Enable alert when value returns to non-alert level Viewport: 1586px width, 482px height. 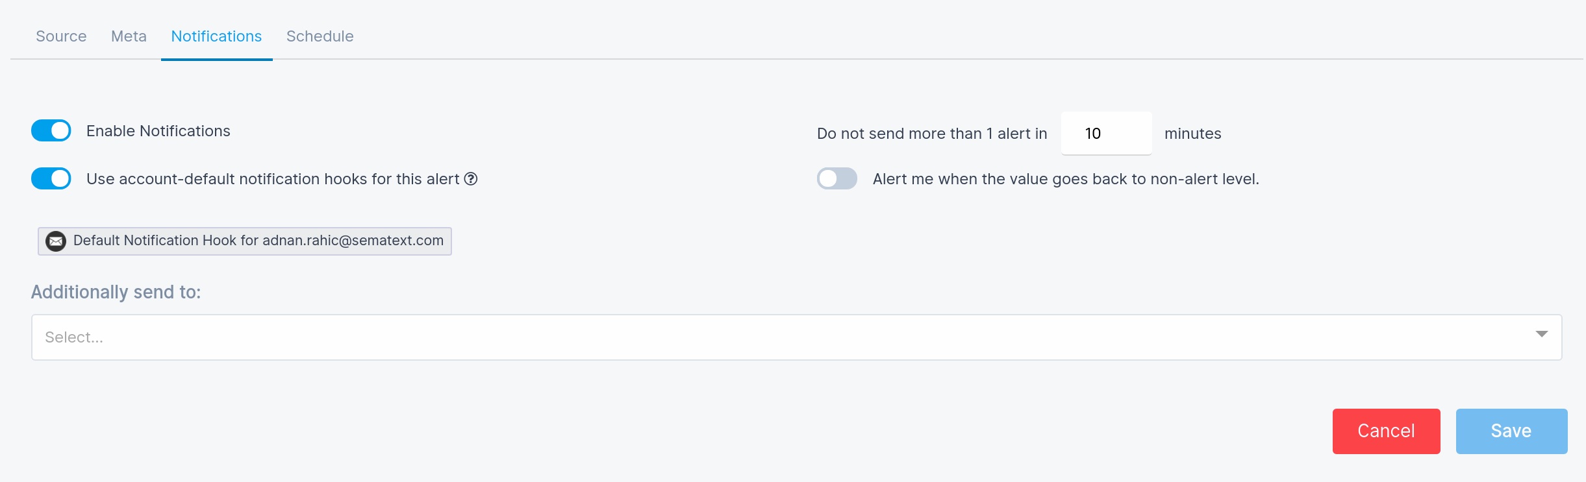(837, 178)
